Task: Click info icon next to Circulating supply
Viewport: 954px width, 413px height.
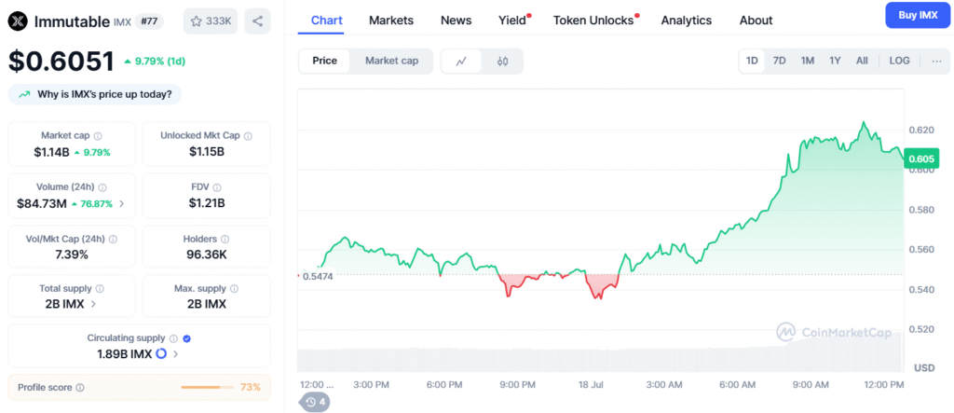Action: tap(173, 338)
